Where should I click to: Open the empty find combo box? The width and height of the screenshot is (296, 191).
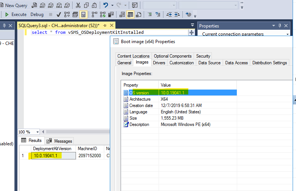(209, 5)
